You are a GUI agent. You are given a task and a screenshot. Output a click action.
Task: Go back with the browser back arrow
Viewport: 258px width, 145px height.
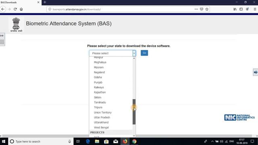[3, 9]
